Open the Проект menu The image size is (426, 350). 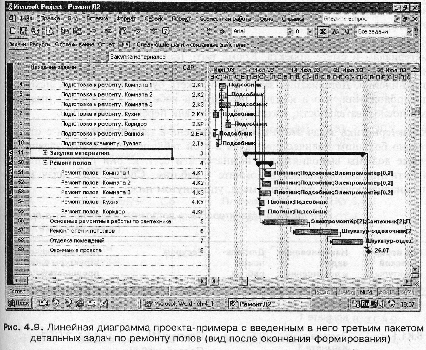(x=181, y=19)
